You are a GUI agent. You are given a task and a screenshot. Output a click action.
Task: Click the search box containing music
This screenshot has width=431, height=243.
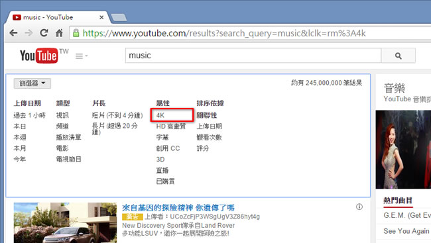tap(253, 56)
